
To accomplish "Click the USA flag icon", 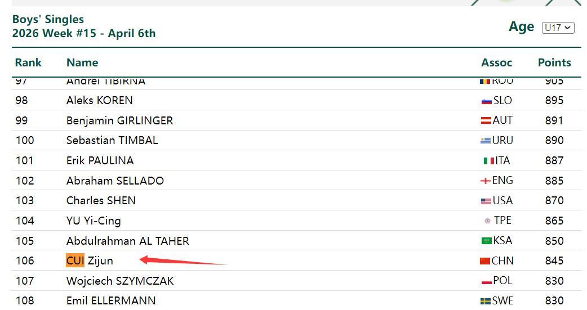I will (x=486, y=201).
